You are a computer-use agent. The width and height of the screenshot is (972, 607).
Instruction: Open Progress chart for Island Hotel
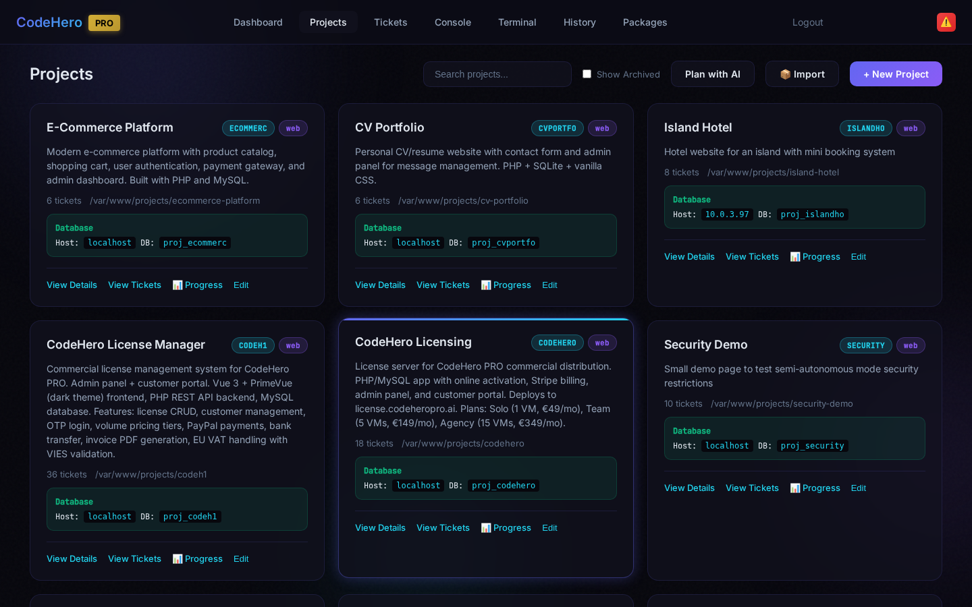pos(815,257)
